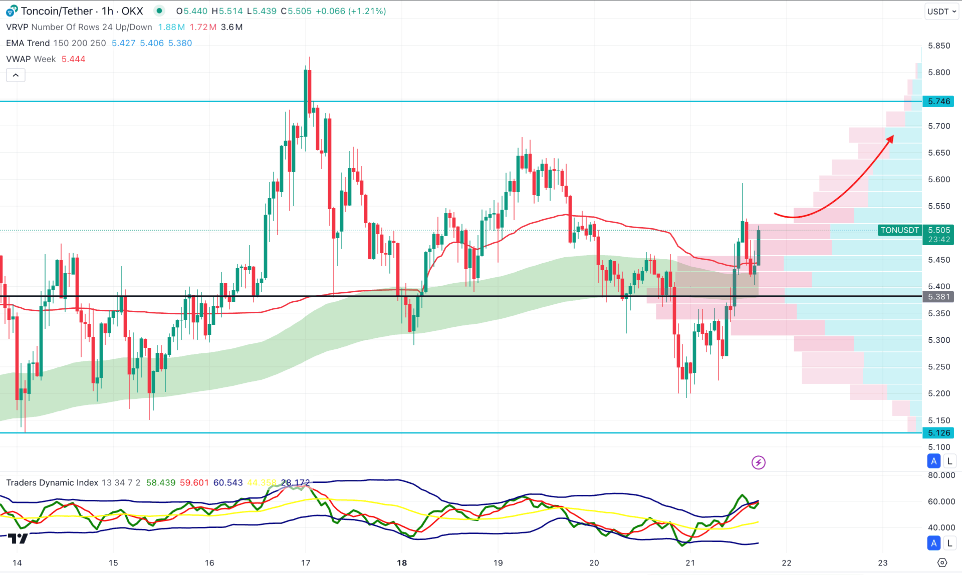
Task: Click VWAP value 5.444 in legend
Action: pos(73,59)
